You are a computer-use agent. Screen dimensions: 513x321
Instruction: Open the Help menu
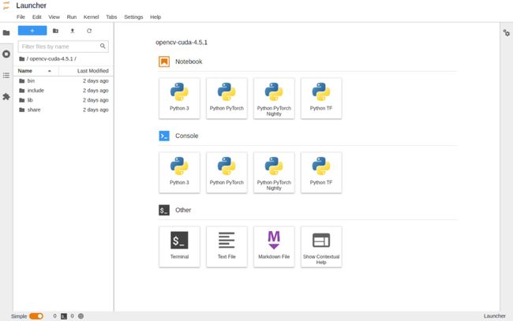[155, 17]
